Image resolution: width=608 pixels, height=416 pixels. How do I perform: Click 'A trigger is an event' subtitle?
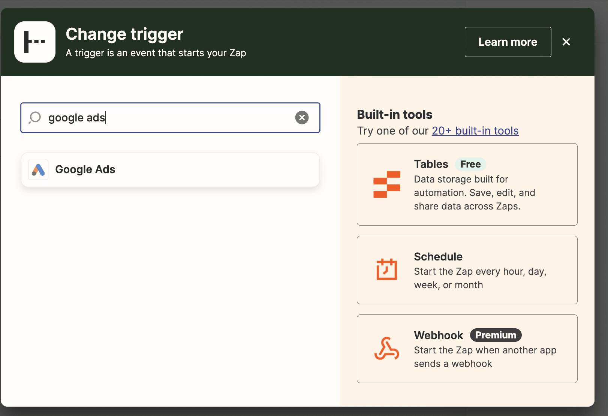(156, 53)
